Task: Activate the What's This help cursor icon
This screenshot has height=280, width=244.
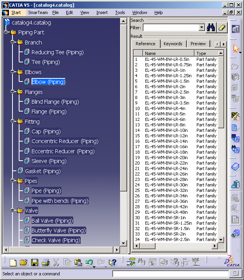Action: click(113, 263)
